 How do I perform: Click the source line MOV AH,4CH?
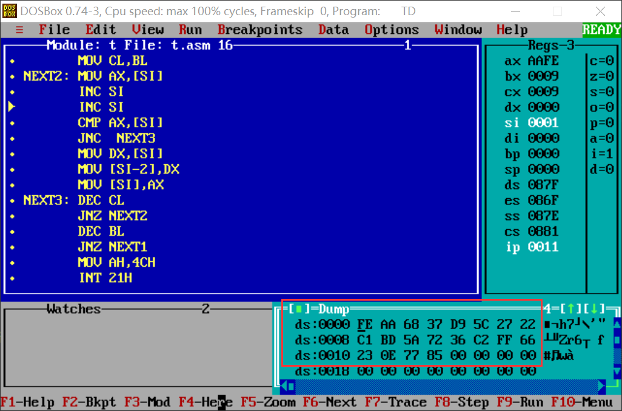[116, 262]
